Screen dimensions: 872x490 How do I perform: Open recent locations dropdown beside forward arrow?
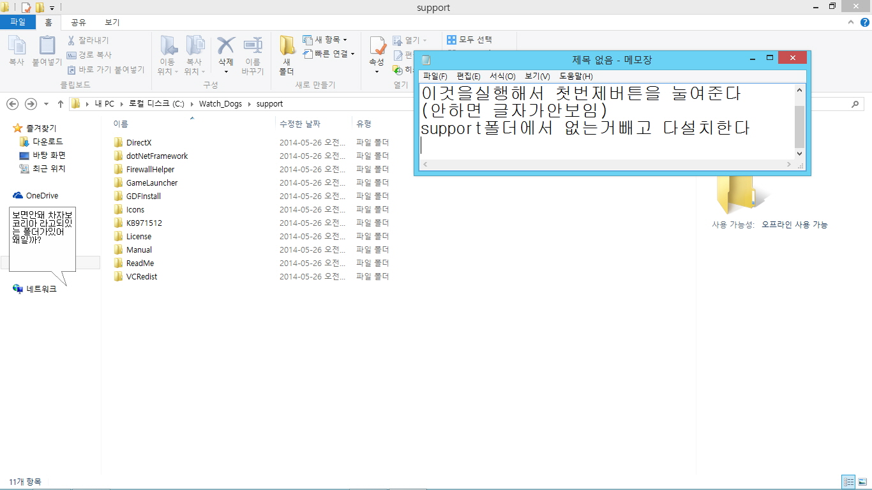click(46, 104)
